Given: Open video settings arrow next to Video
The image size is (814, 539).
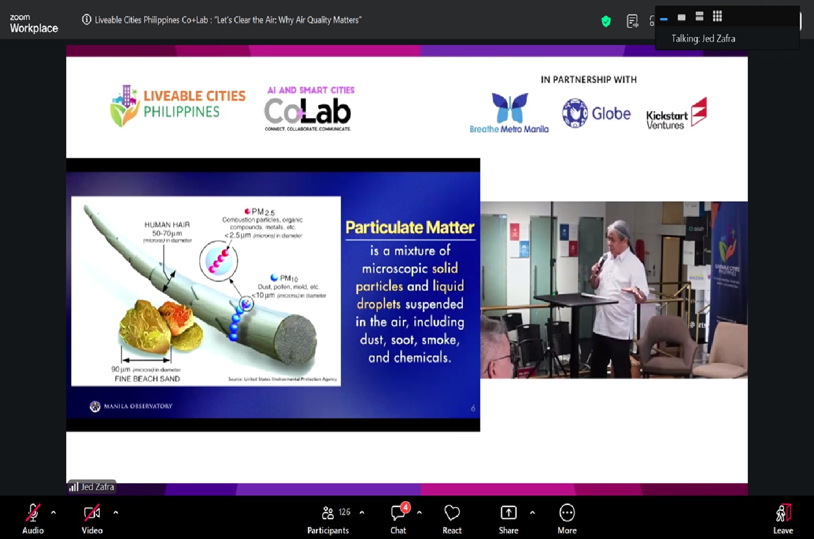Looking at the screenshot, I should tap(116, 512).
